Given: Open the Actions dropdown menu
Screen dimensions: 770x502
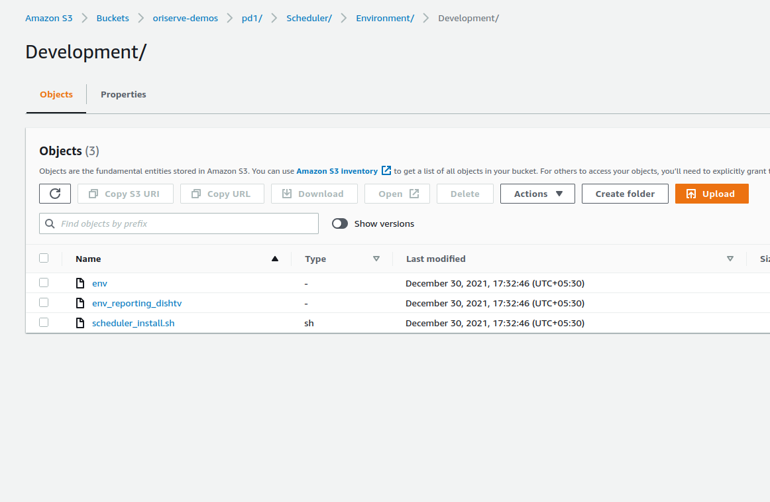Looking at the screenshot, I should click(x=537, y=194).
